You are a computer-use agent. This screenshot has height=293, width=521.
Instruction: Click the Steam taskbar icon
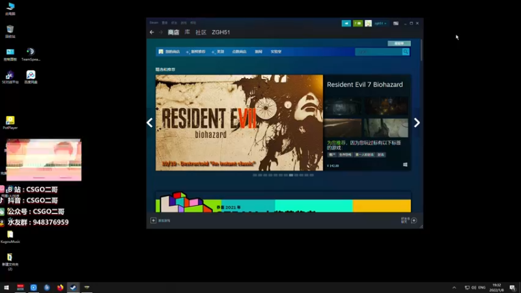point(73,287)
